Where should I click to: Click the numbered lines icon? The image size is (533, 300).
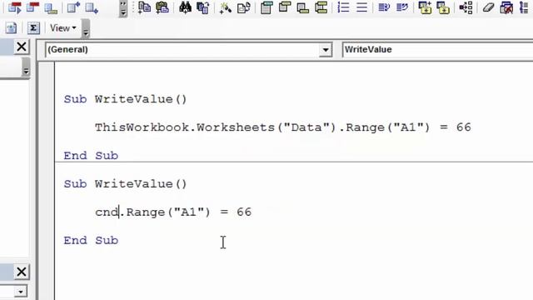coord(343,7)
